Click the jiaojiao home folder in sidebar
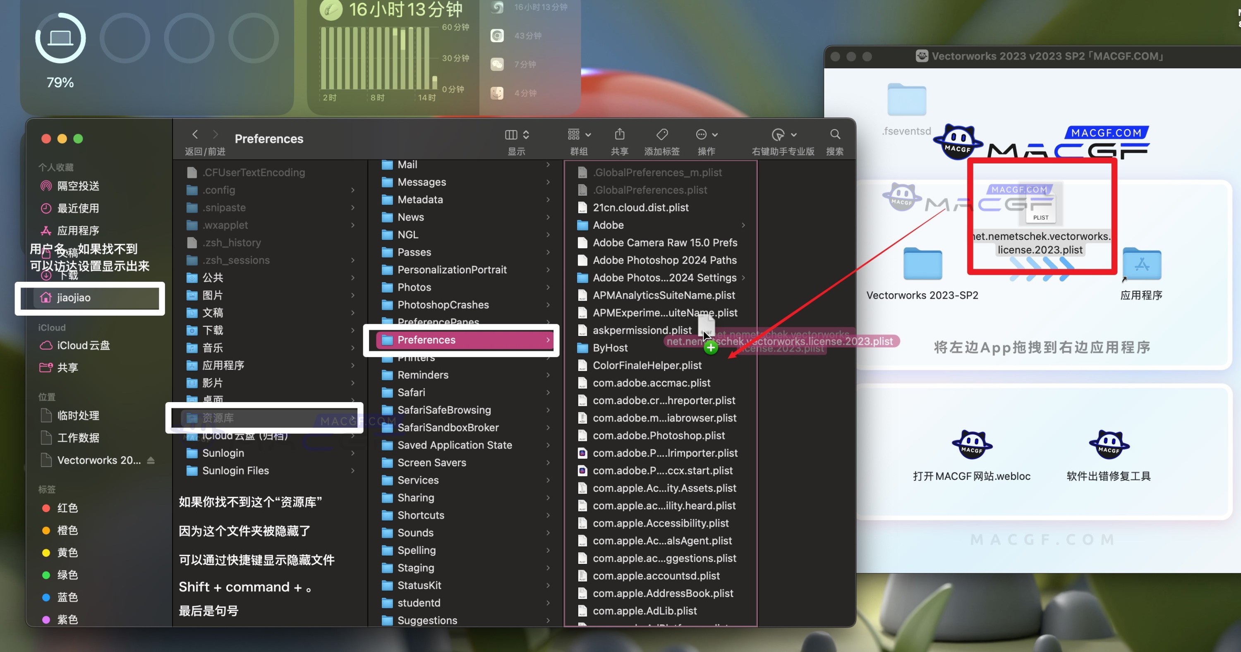The image size is (1241, 652). click(x=74, y=297)
